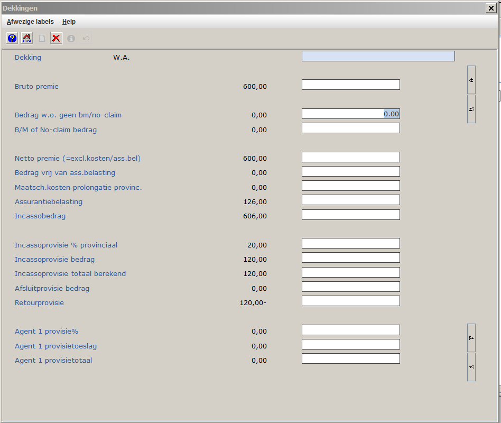Open the Afwezige labels menu
The image size is (501, 423).
point(30,22)
